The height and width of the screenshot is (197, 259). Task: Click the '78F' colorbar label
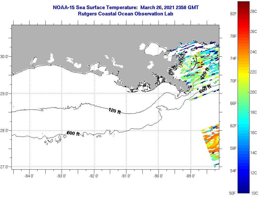[x=233, y=36]
